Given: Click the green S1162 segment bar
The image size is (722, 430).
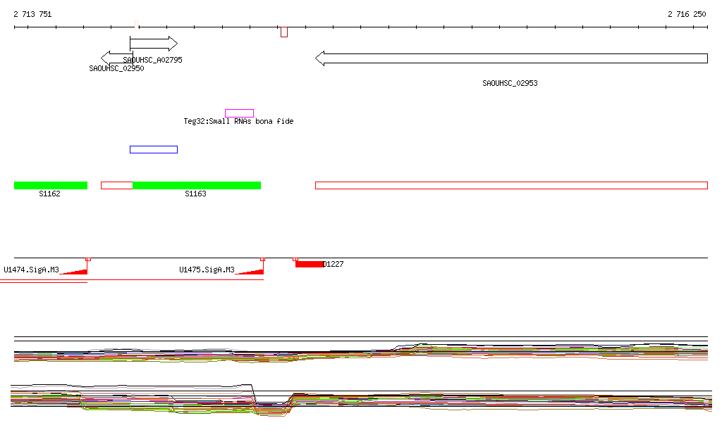Looking at the screenshot, I should pos(50,185).
